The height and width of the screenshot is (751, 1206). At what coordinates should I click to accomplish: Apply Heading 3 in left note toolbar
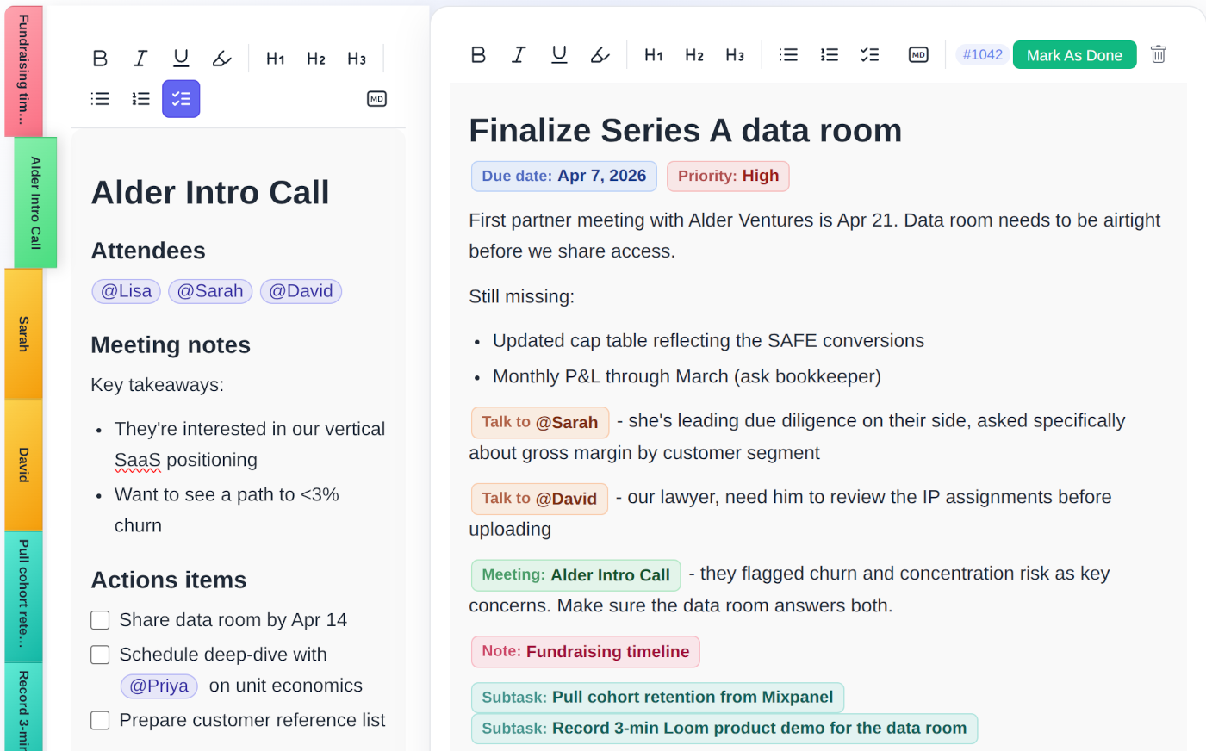[x=357, y=59]
